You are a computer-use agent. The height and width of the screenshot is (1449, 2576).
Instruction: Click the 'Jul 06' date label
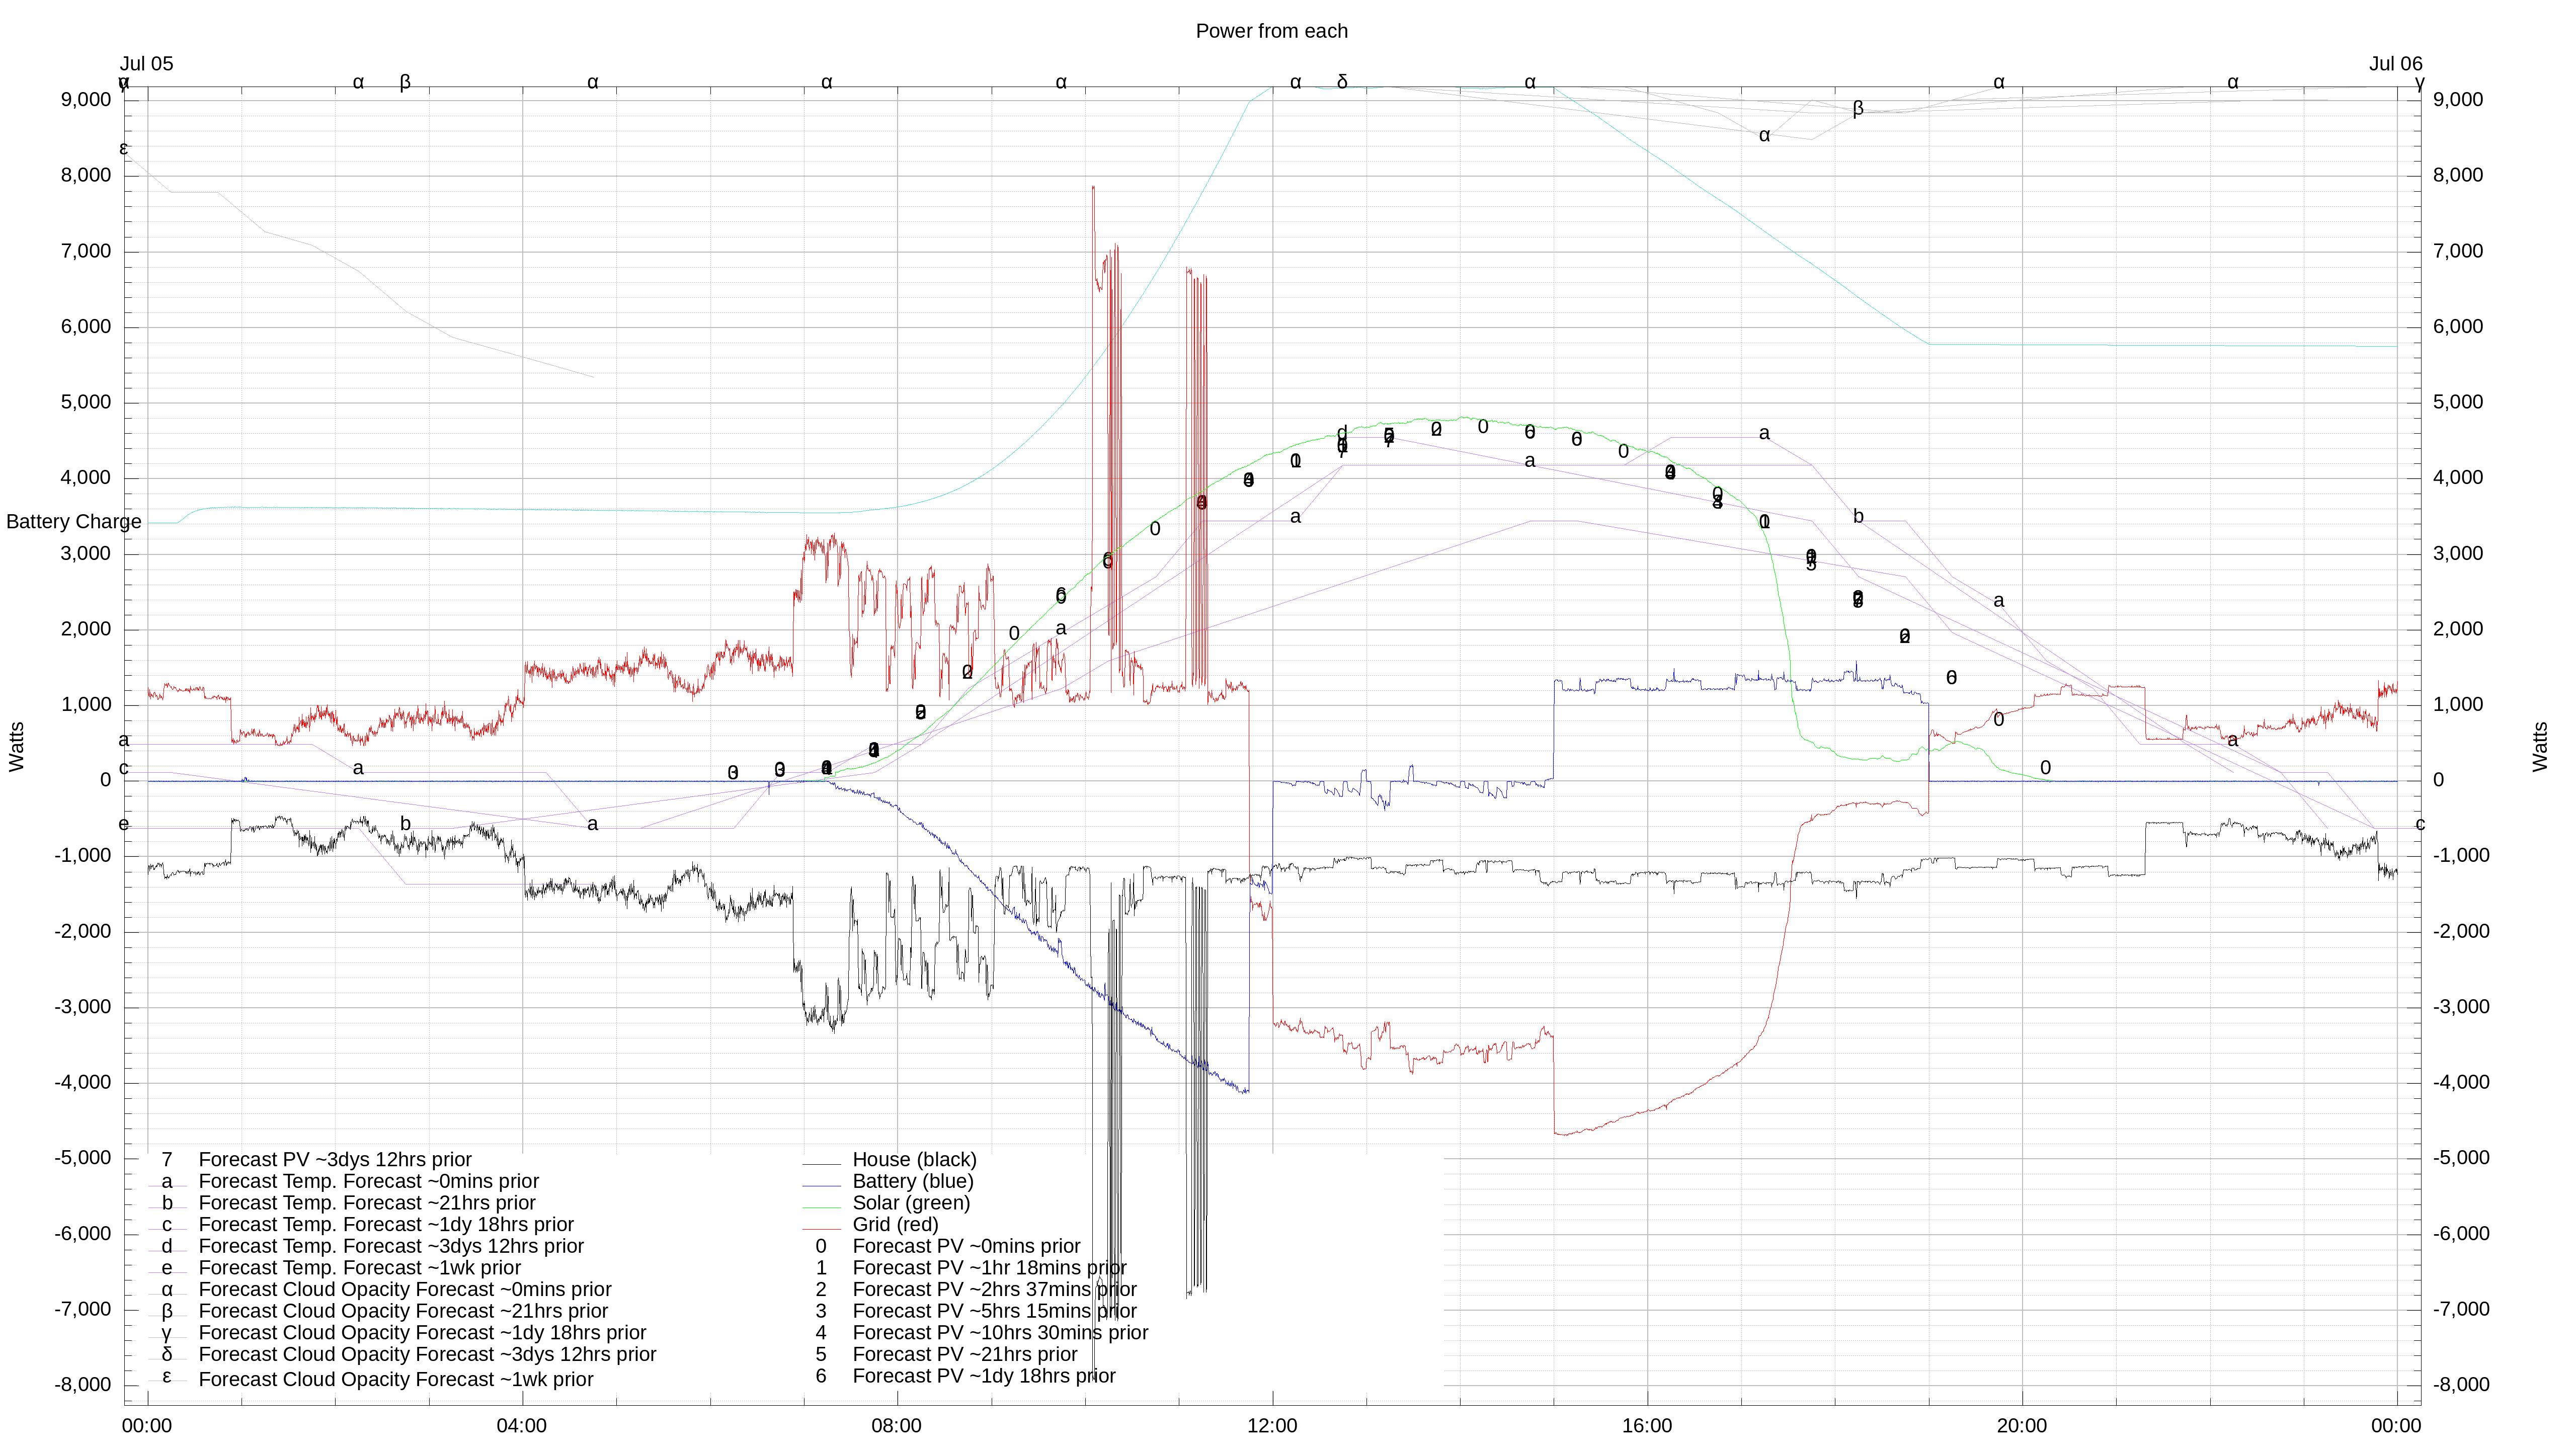2395,64
